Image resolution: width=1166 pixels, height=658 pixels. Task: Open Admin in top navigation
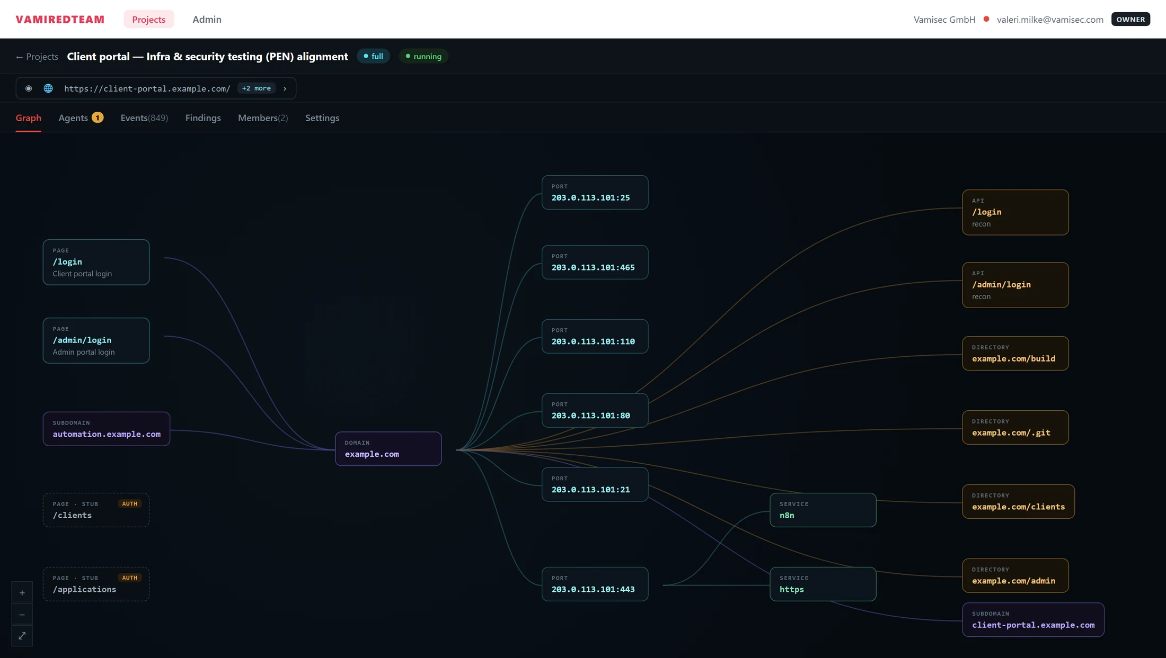point(207,19)
